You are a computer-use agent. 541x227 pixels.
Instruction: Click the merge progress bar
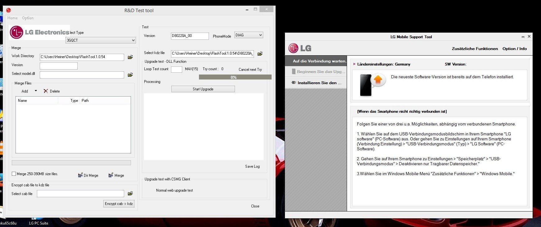point(71,163)
